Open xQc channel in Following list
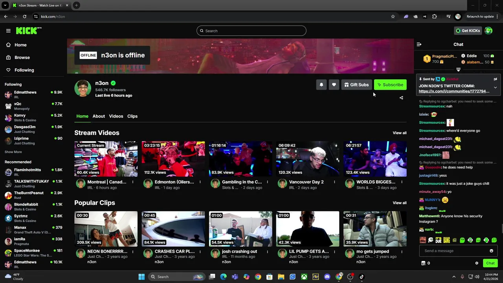This screenshot has width=503, height=283. [33, 106]
